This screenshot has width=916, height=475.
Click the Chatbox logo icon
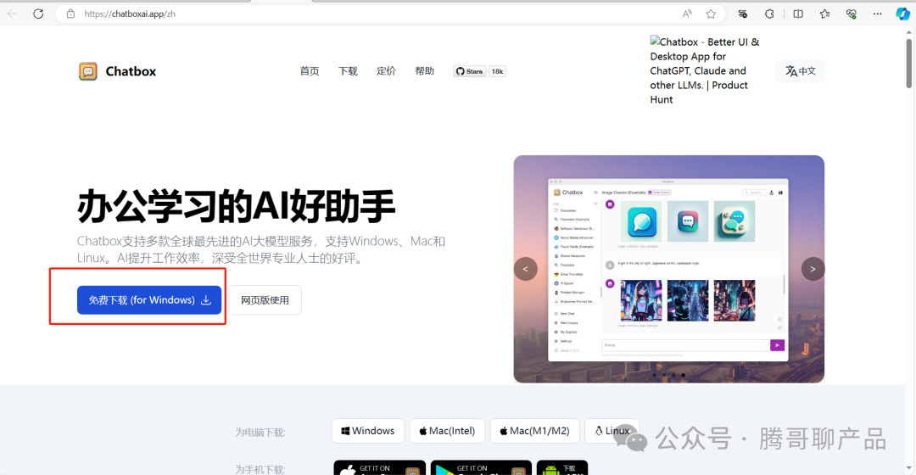click(88, 71)
